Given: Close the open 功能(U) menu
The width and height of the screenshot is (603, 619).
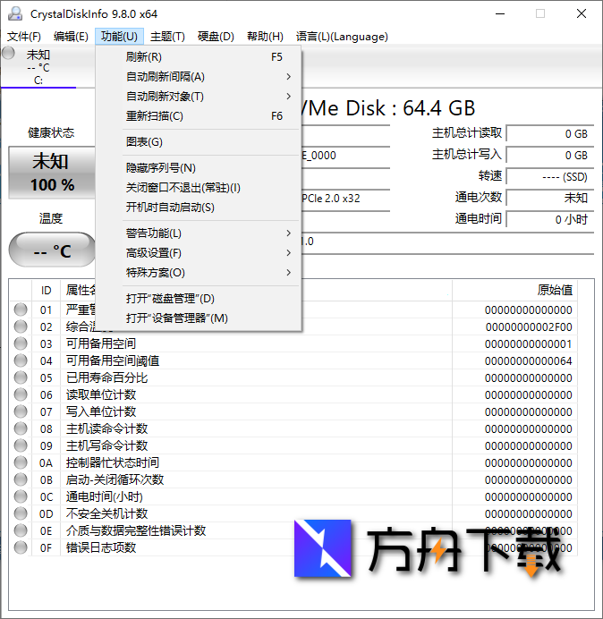Looking at the screenshot, I should tap(119, 37).
